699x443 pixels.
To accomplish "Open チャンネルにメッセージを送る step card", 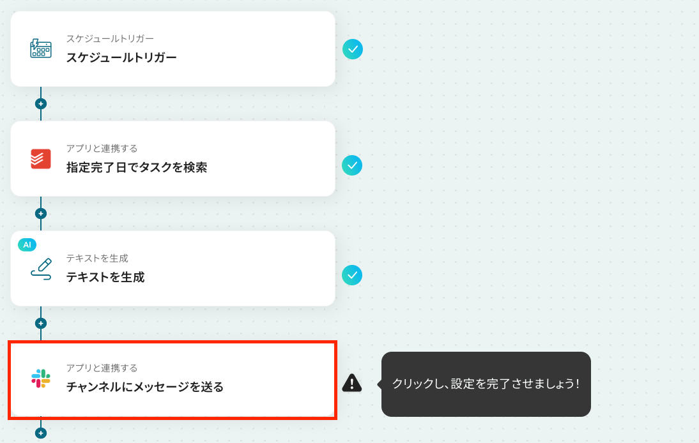I will pos(173,380).
